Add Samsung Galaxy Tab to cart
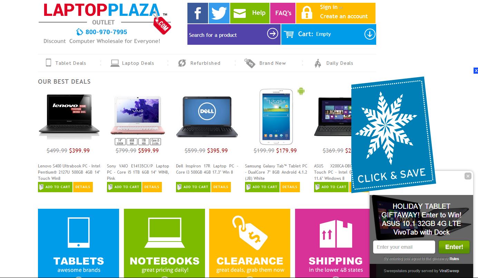 (x=262, y=187)
